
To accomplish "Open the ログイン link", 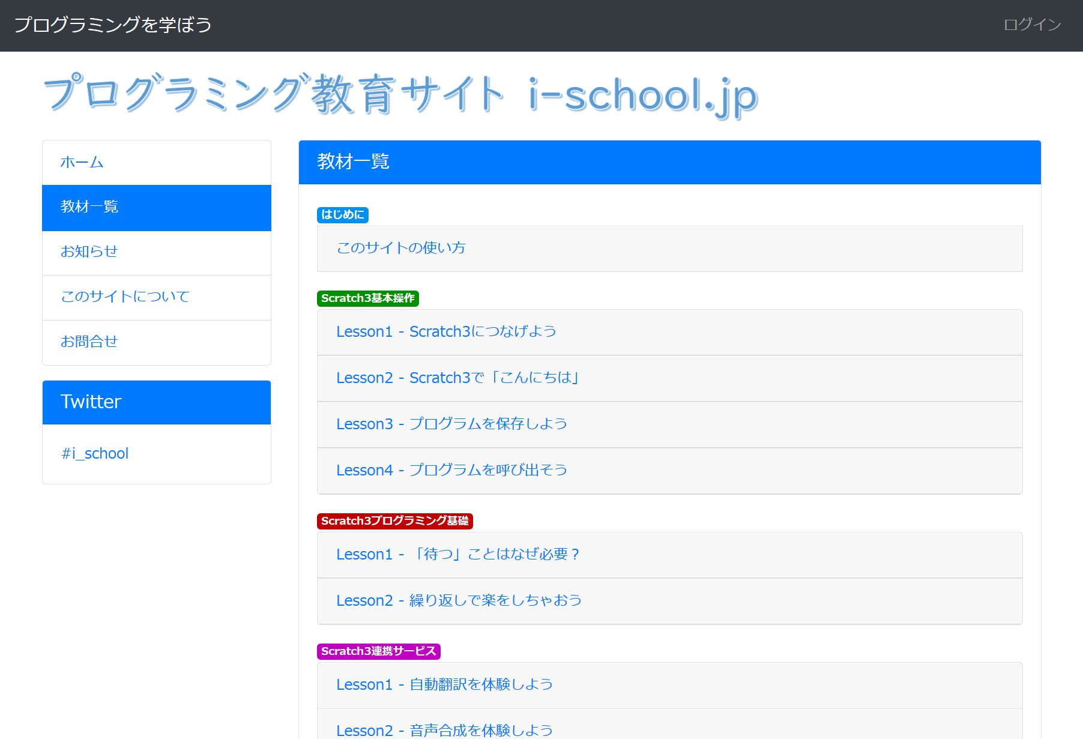I will tap(1032, 25).
